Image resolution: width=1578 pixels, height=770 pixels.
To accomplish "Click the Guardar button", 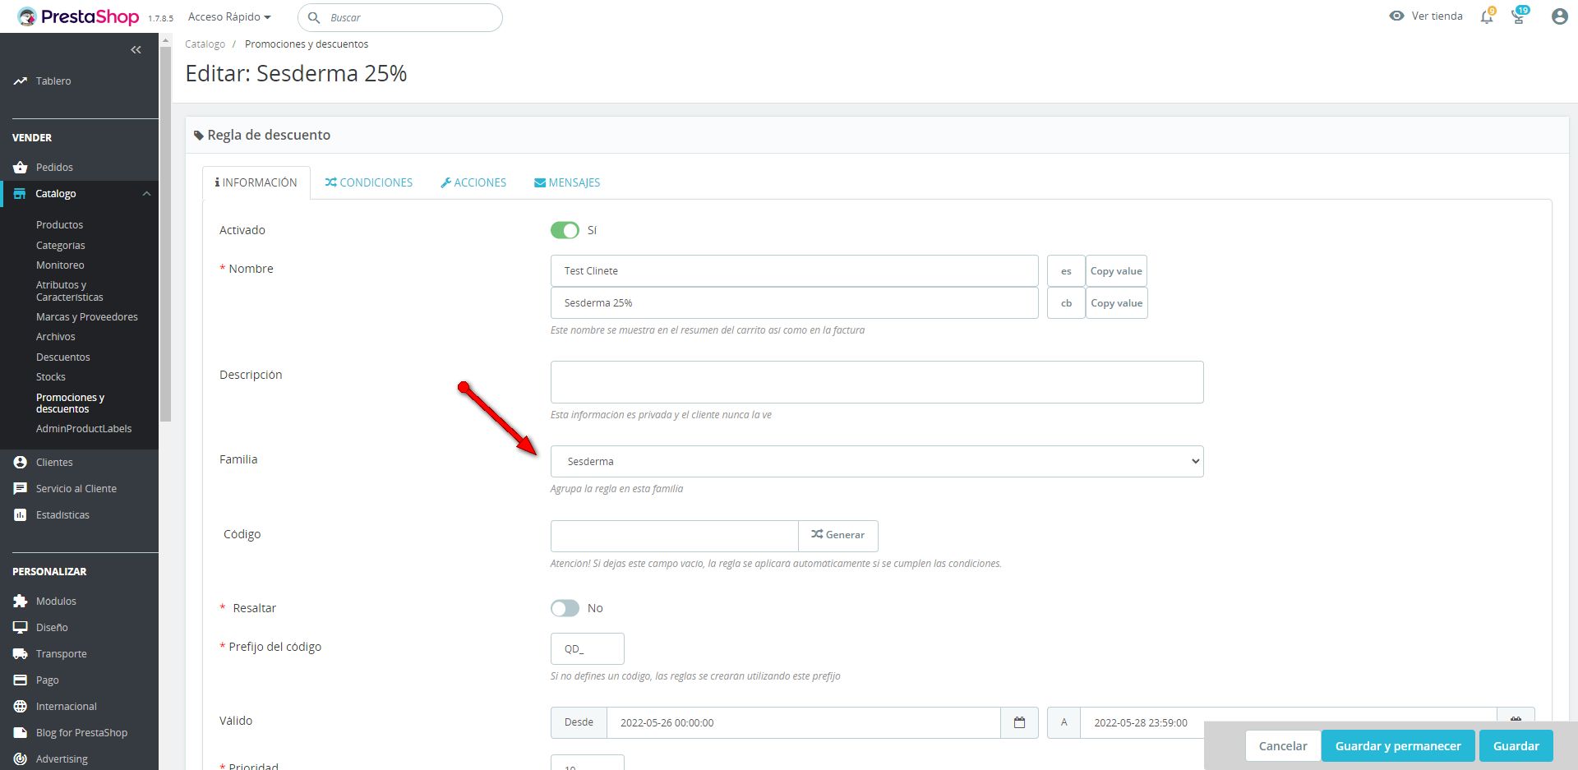I will 1516,746.
